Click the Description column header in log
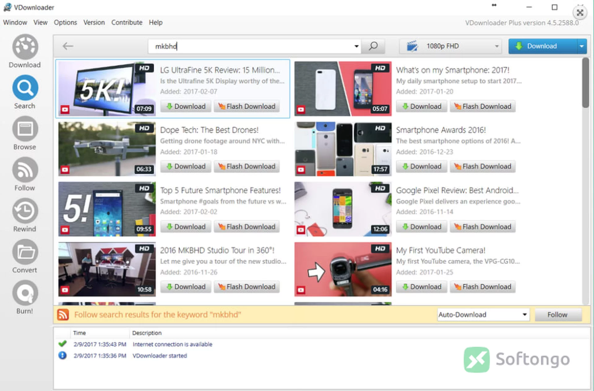 pyautogui.click(x=147, y=333)
